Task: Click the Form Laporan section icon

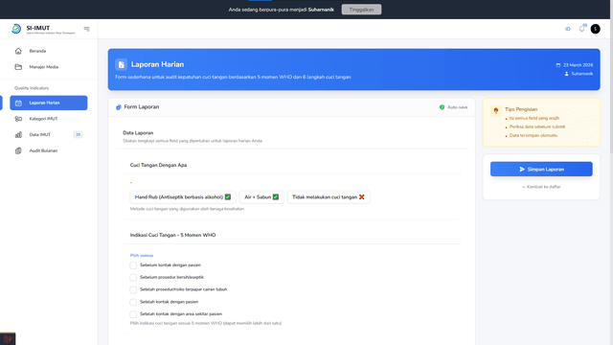Action: (x=119, y=107)
